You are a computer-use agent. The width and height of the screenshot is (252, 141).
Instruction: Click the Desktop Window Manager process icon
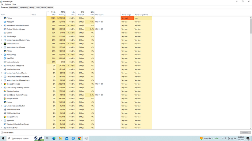pos(5,29)
